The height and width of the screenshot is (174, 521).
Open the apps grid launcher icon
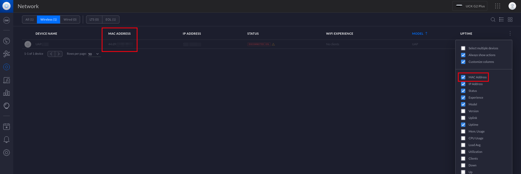tap(497, 6)
